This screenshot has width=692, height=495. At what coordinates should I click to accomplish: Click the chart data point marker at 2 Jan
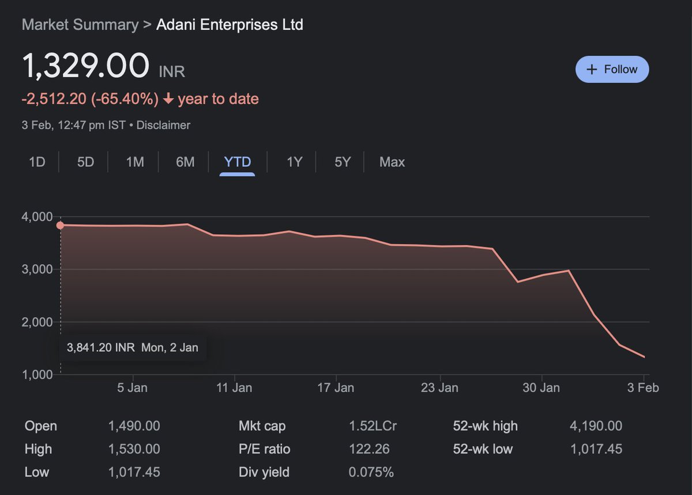pos(60,225)
